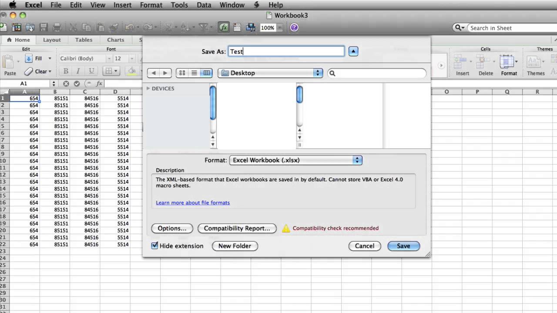Click the Sort toolbar icon
Screen dimensions: 557x313
pos(186,27)
